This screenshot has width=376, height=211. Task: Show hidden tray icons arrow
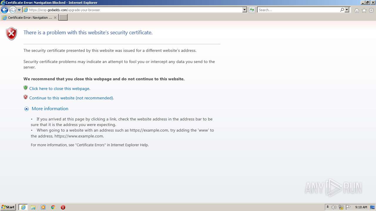click(x=328, y=207)
